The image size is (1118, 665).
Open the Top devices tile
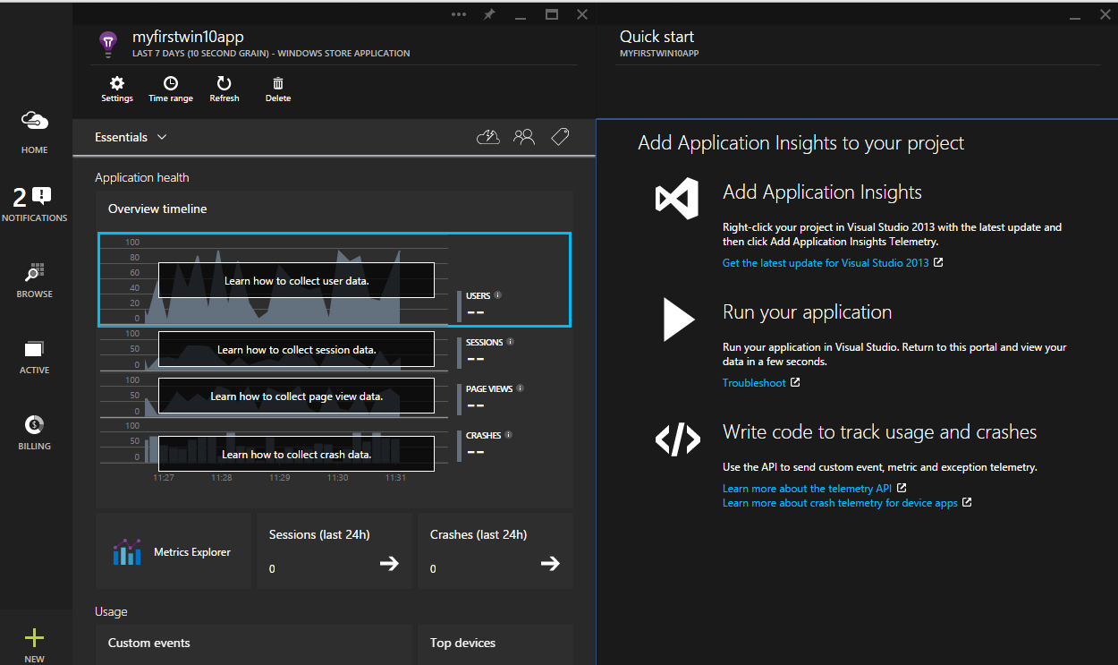pyautogui.click(x=495, y=644)
